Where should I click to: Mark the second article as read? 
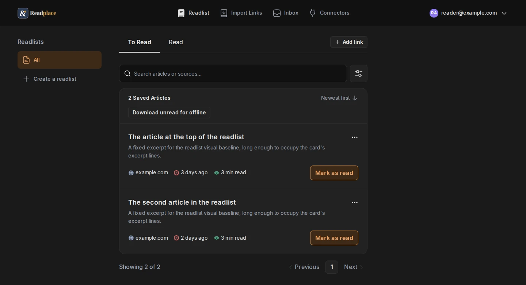click(334, 238)
